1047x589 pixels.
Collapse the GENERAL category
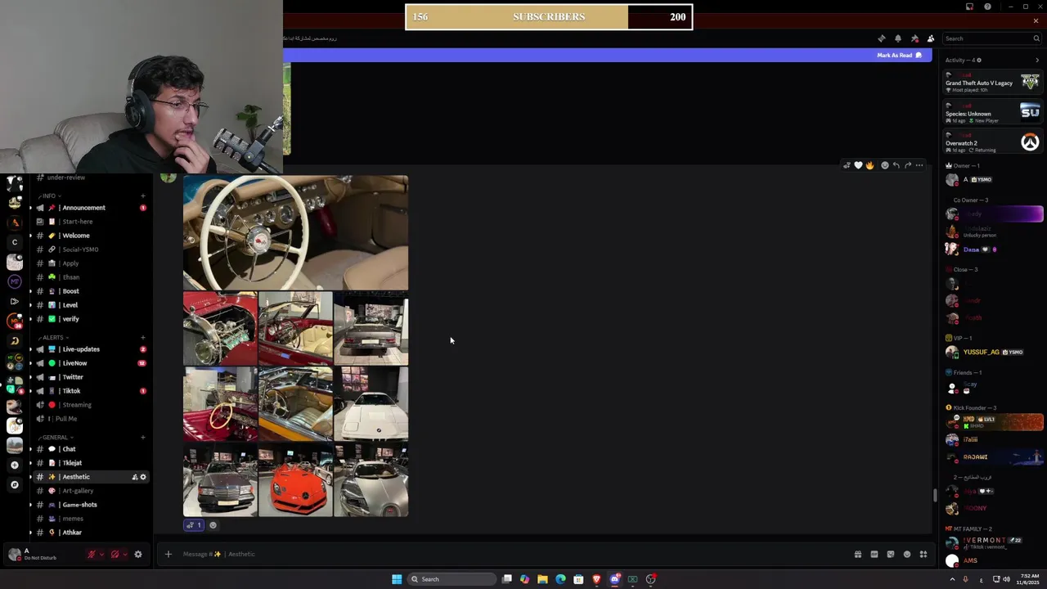(x=55, y=437)
